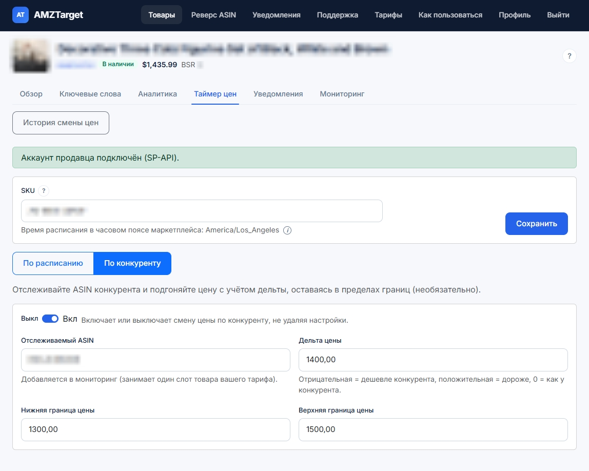
Task: Open the Тарифы page
Action: click(x=388, y=15)
